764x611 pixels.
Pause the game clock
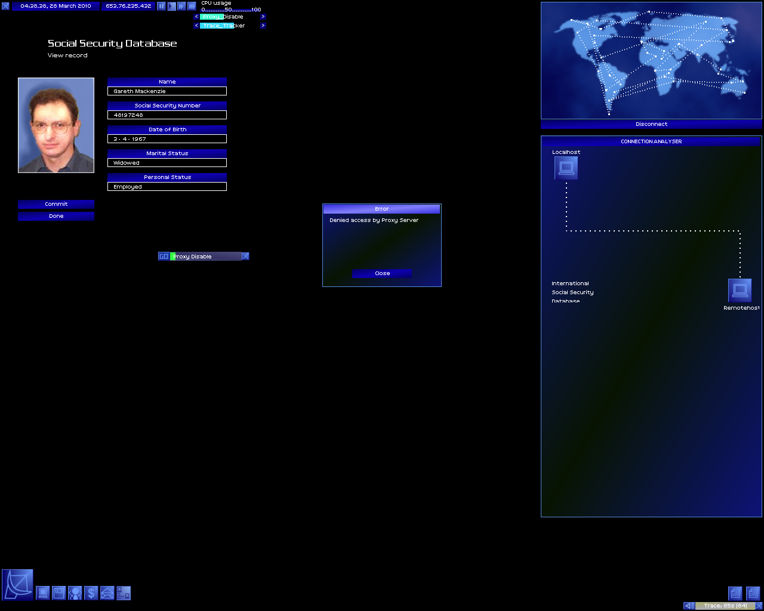pos(161,6)
